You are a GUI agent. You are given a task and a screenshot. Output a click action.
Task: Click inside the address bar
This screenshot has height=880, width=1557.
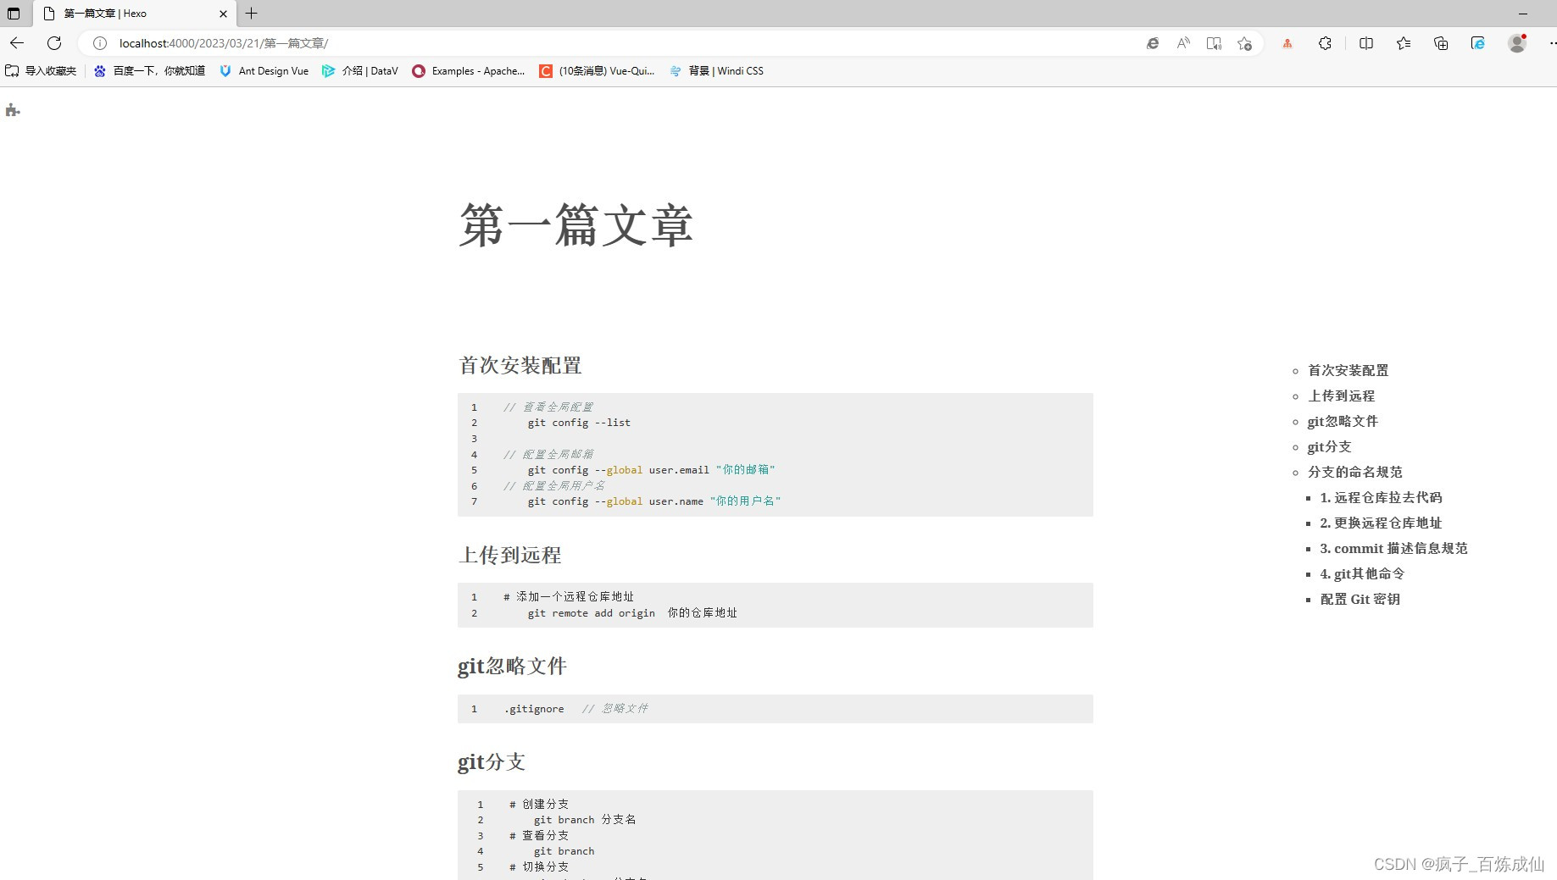pos(509,43)
